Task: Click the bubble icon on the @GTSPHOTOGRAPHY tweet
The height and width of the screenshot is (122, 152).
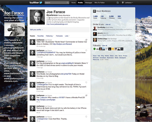Action: click(86, 50)
